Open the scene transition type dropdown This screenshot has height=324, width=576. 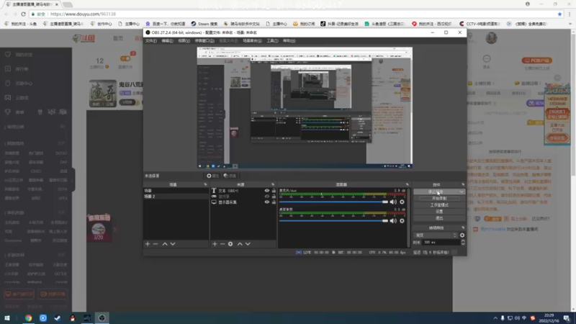[x=436, y=235]
